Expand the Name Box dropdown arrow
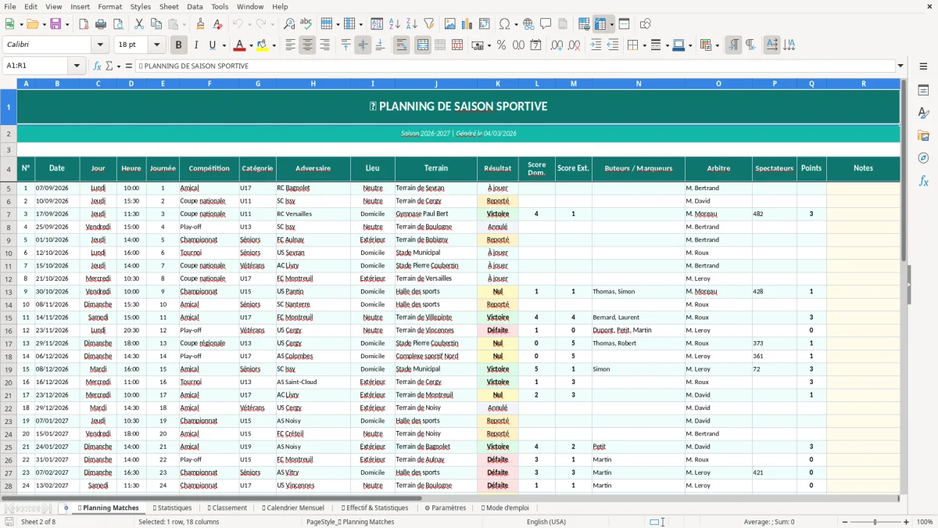938x528 pixels. (x=78, y=66)
